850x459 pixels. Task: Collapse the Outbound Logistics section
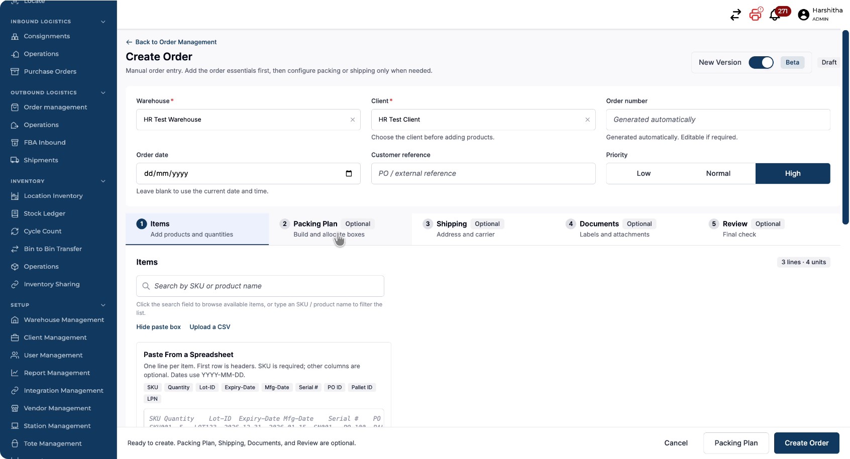click(x=103, y=92)
